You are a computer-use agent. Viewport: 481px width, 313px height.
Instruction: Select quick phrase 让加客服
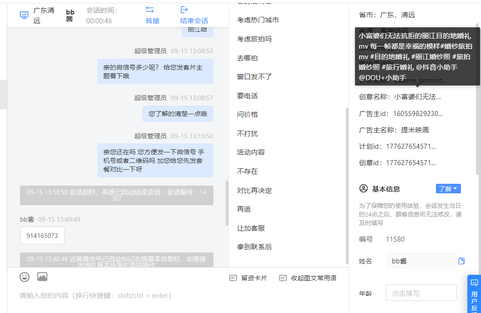click(x=251, y=228)
